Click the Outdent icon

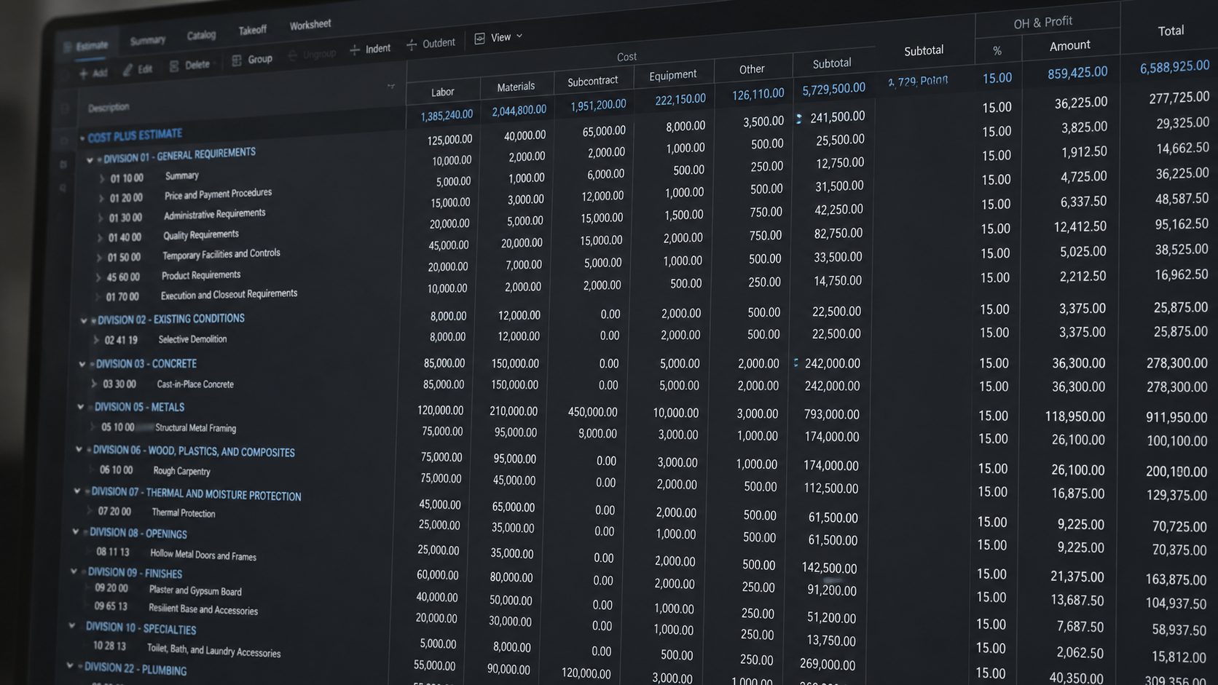[x=412, y=44]
